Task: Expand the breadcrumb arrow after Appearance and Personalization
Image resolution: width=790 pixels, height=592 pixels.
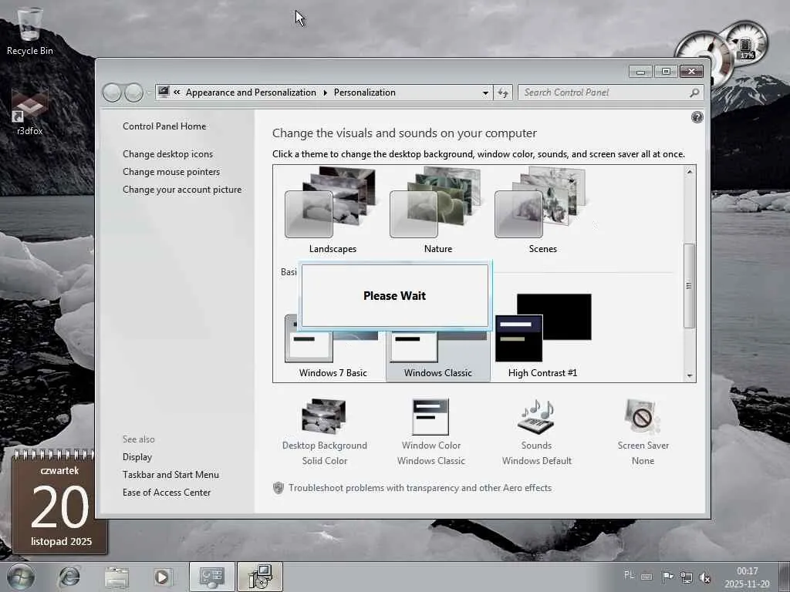Action: click(x=325, y=92)
